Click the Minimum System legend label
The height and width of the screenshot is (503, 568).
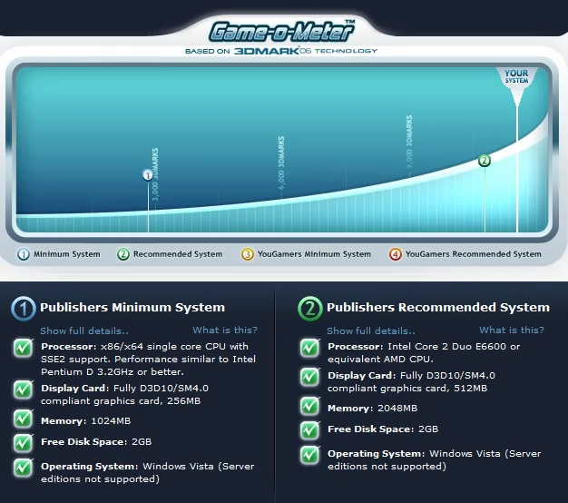click(67, 254)
